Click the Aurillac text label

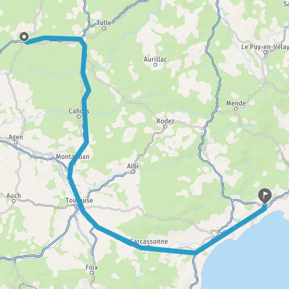[x=156, y=59]
